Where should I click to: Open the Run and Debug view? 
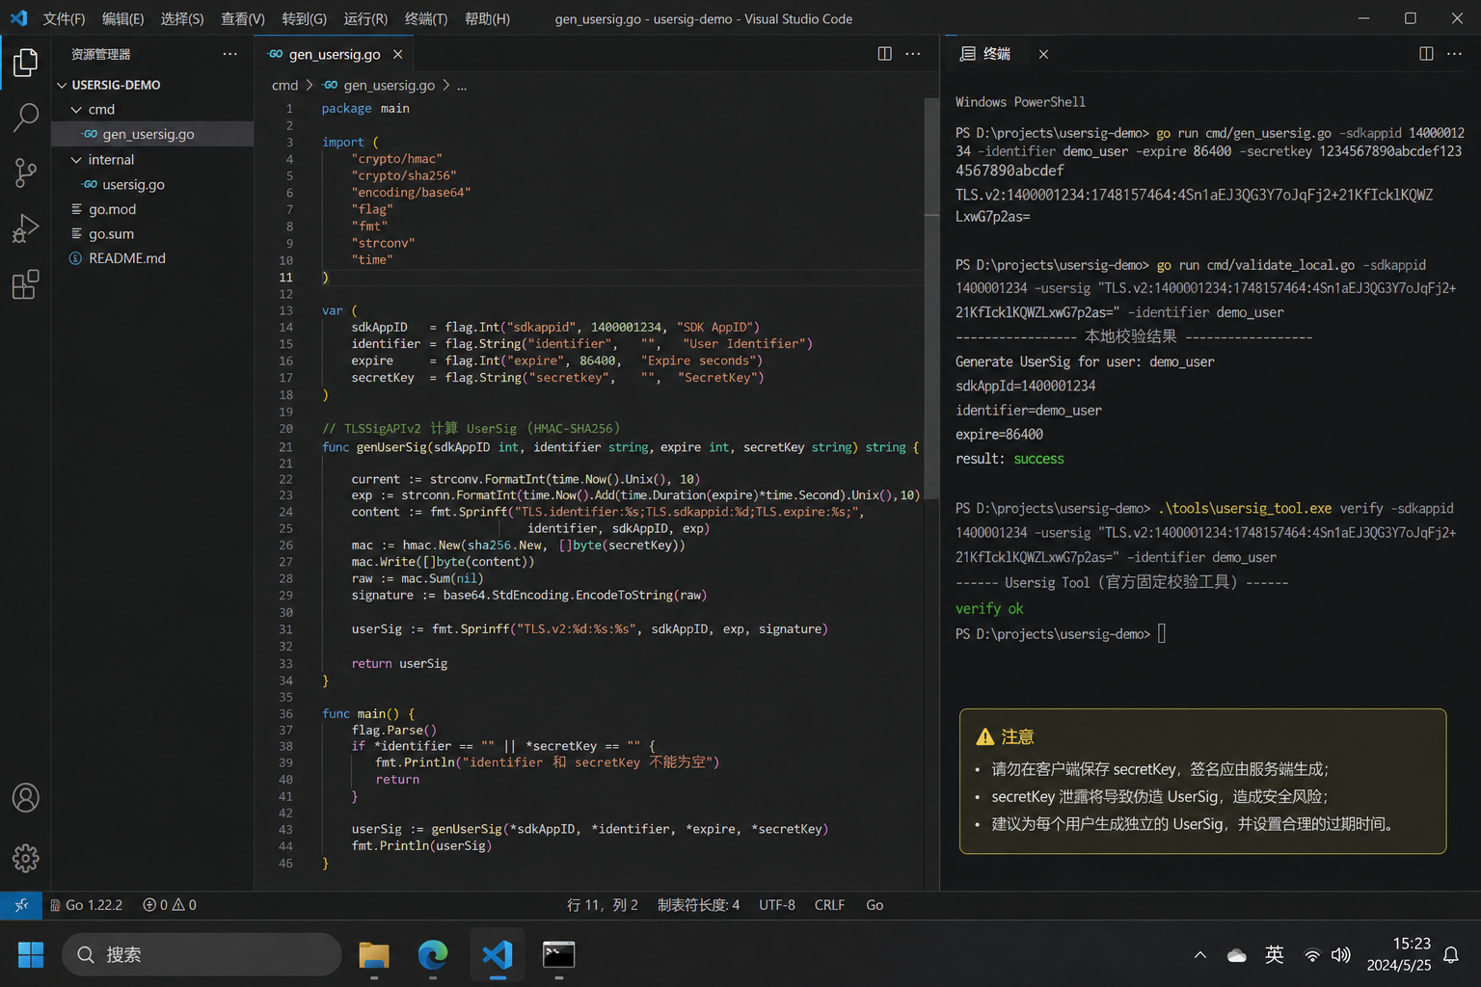click(x=26, y=228)
